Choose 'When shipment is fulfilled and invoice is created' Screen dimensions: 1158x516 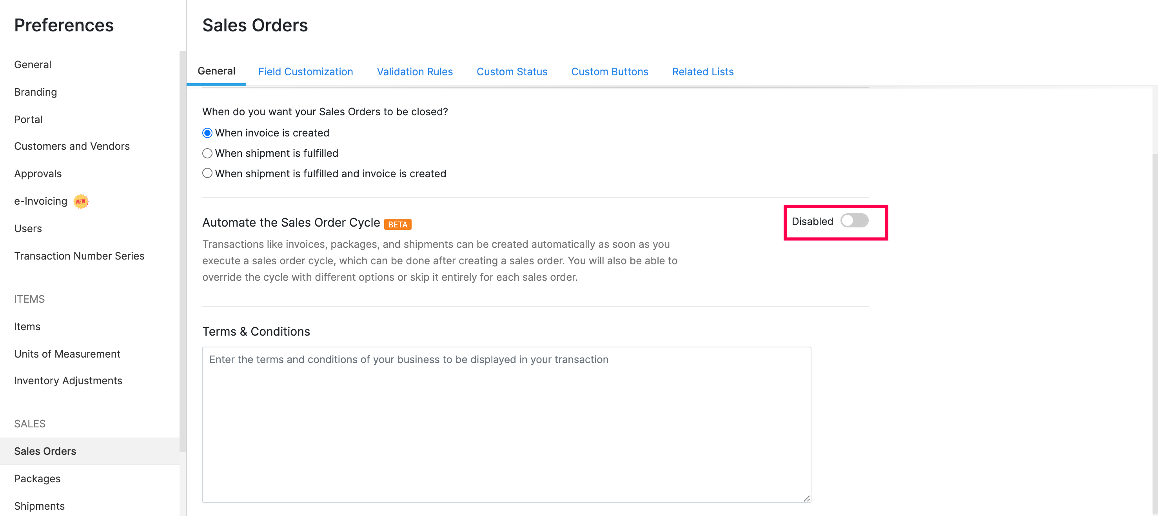207,173
